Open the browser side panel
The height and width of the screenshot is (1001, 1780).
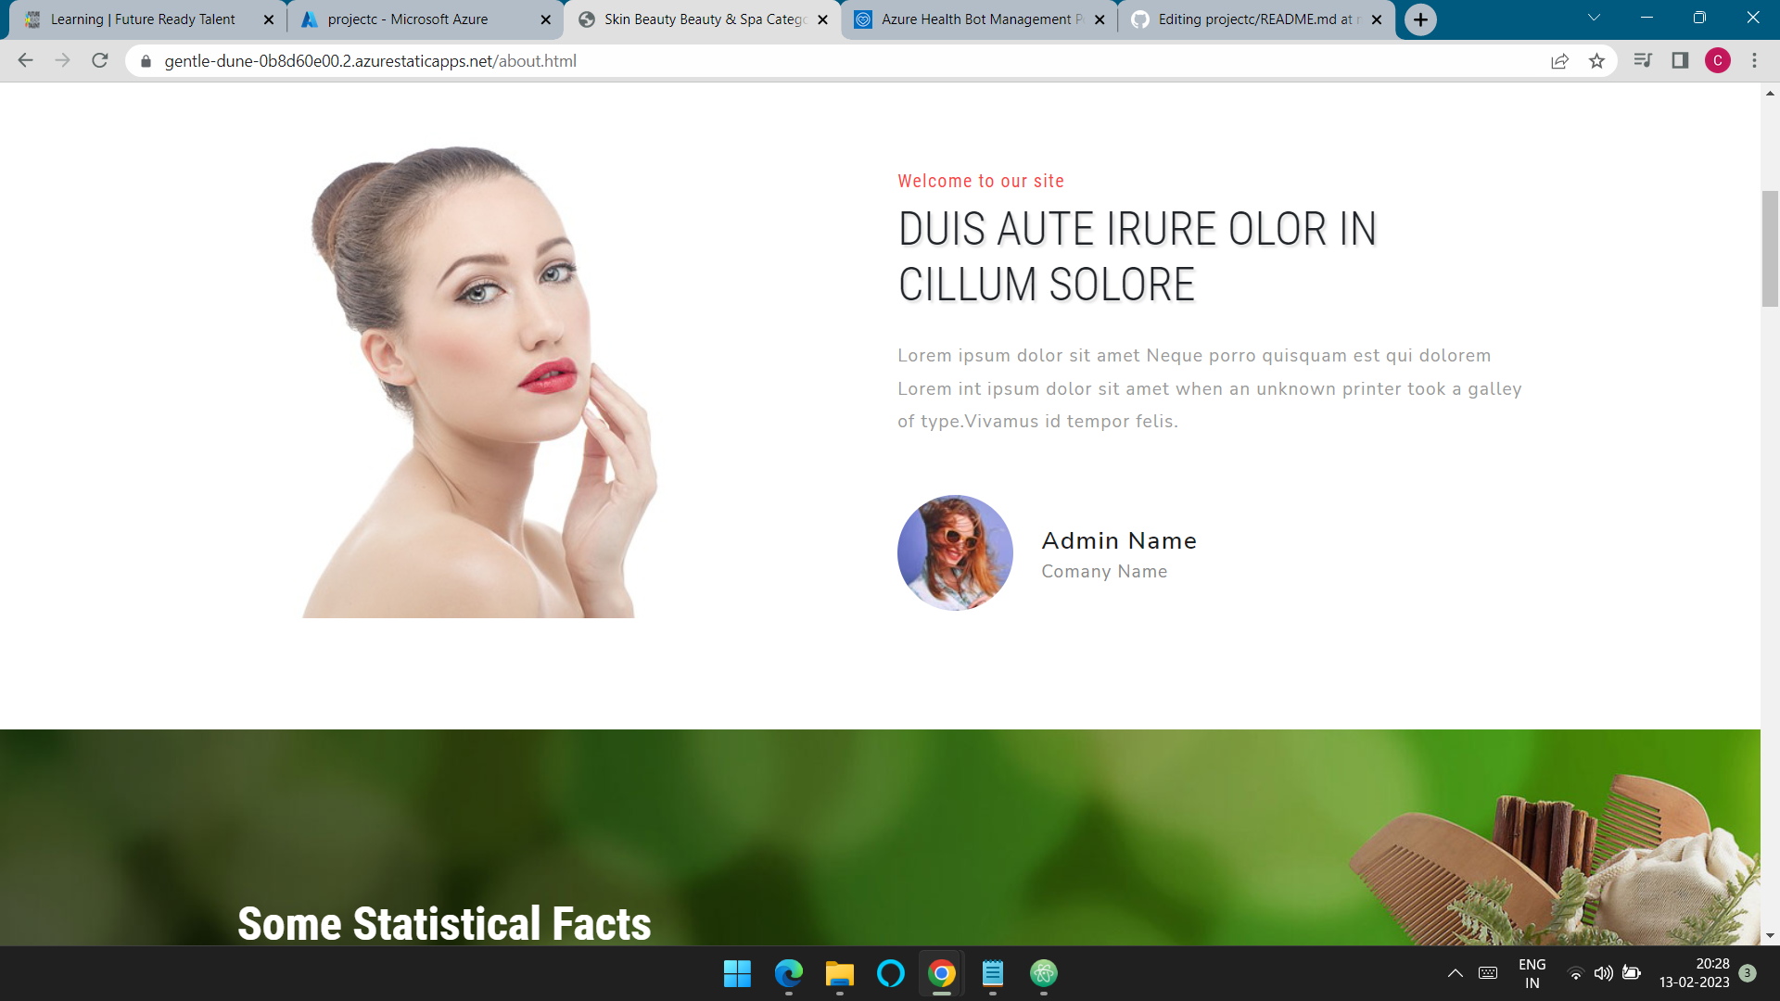point(1680,61)
